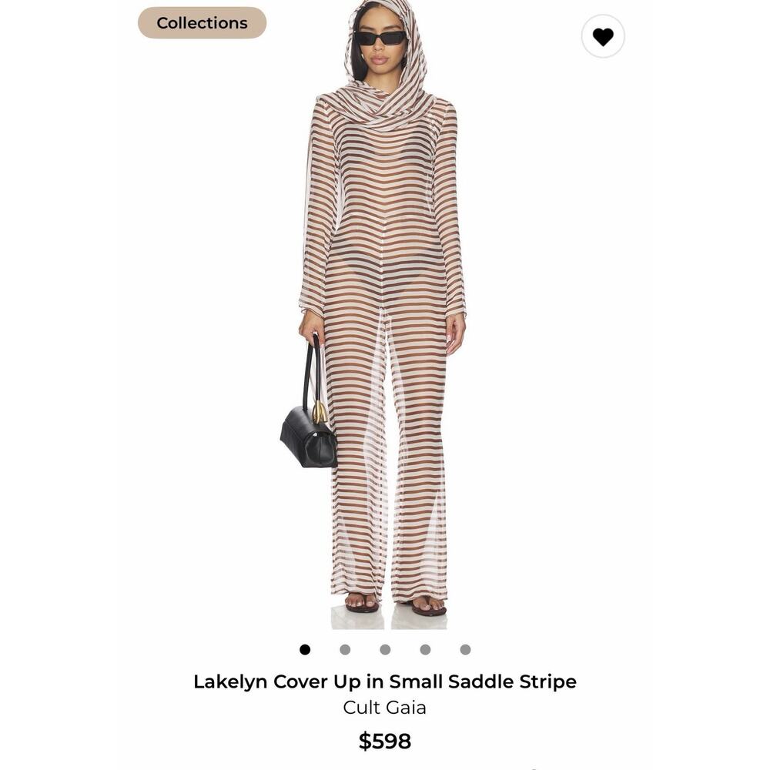Visit the Cult Gaia brand link
The width and height of the screenshot is (770, 770).
click(385, 708)
